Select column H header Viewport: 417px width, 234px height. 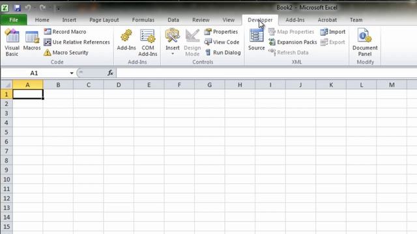pos(240,85)
